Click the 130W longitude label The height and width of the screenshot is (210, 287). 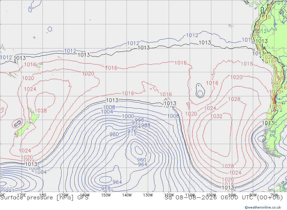(x=148, y=195)
